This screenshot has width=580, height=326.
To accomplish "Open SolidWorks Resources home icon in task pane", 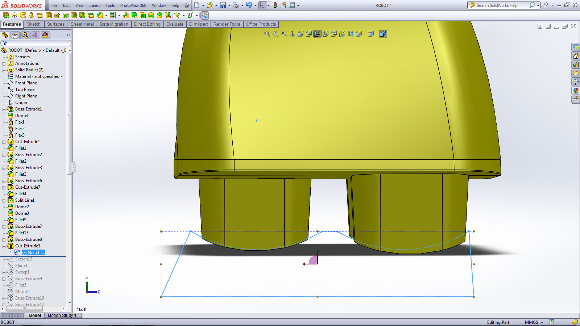I will (x=576, y=56).
